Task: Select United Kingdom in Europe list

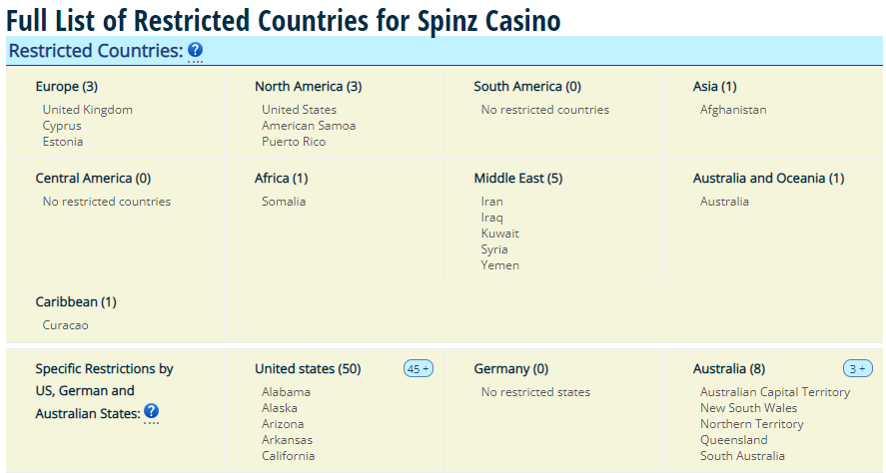Action: click(x=88, y=110)
